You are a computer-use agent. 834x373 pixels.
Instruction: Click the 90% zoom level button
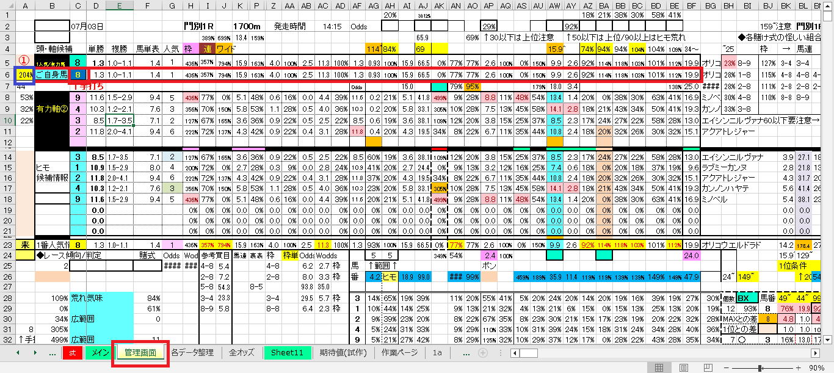(817, 368)
